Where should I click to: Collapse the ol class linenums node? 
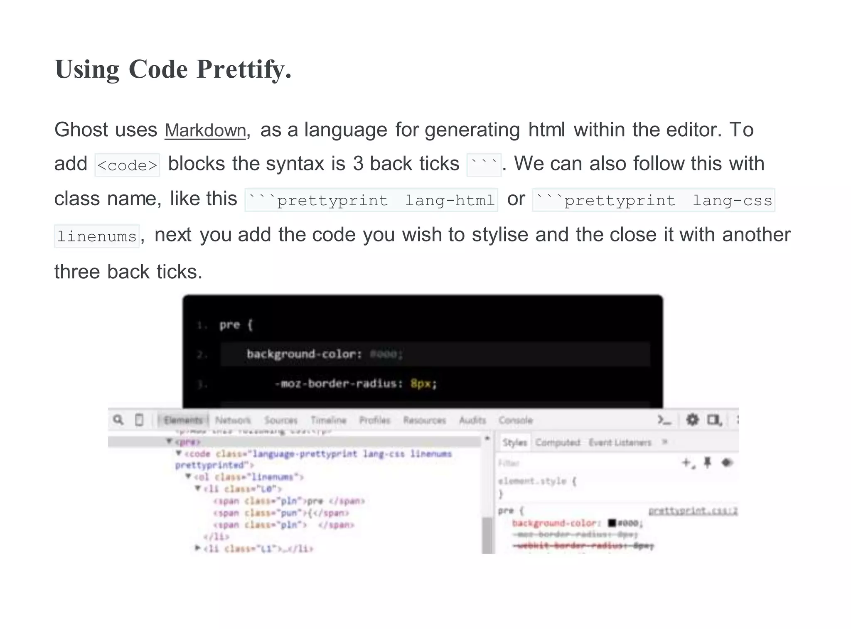pyautogui.click(x=188, y=476)
